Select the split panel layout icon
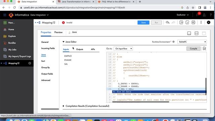 [x=197, y=33]
